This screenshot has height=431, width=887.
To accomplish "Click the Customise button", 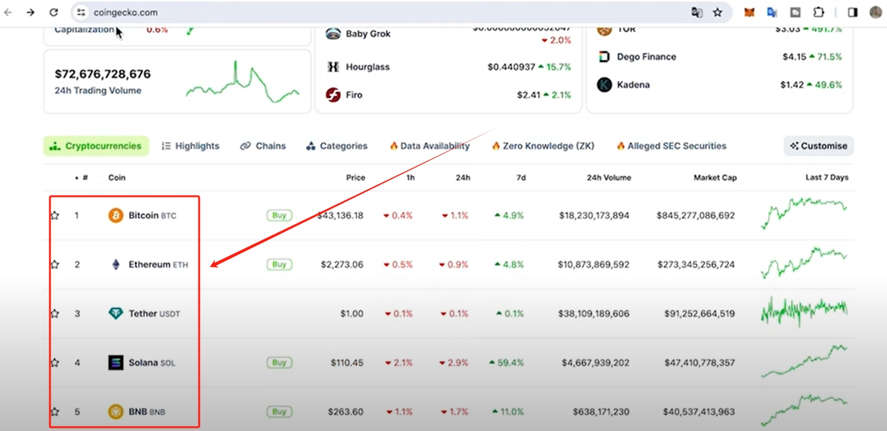I will [x=819, y=146].
